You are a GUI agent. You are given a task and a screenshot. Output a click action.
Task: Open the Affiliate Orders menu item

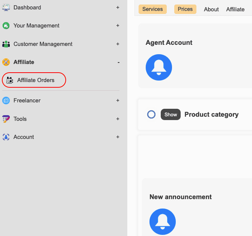34,80
